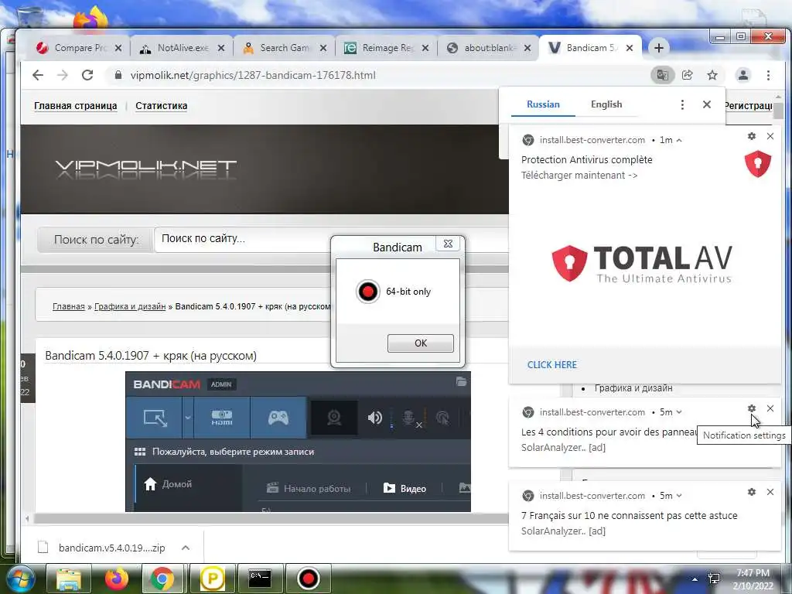
Task: Expand the panneaux notification chevron
Action: pyautogui.click(x=679, y=412)
